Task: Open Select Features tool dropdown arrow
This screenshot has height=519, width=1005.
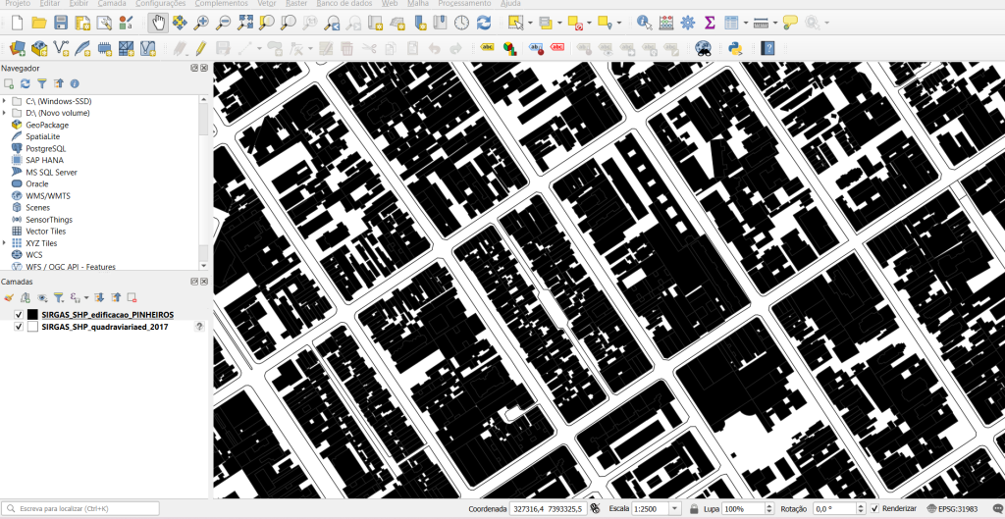Action: click(x=531, y=24)
